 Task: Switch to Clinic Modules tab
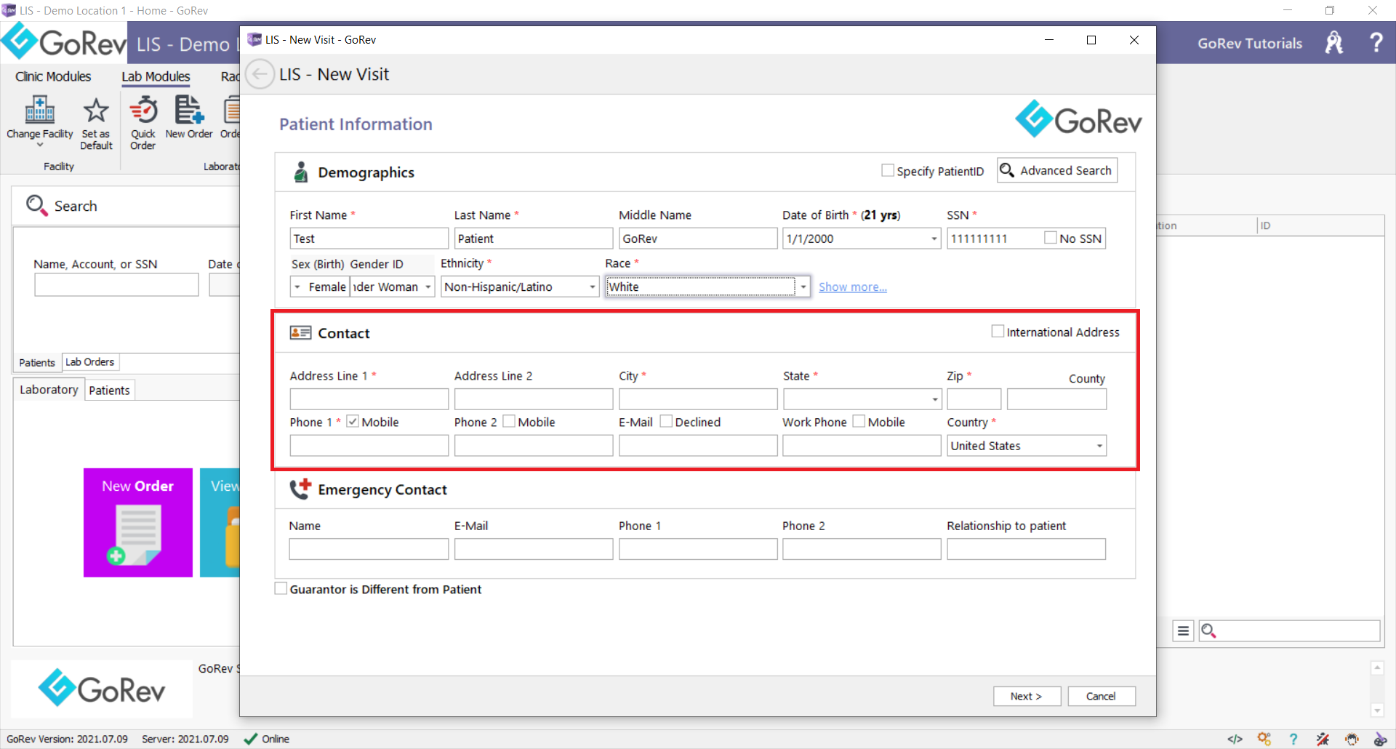coord(53,76)
